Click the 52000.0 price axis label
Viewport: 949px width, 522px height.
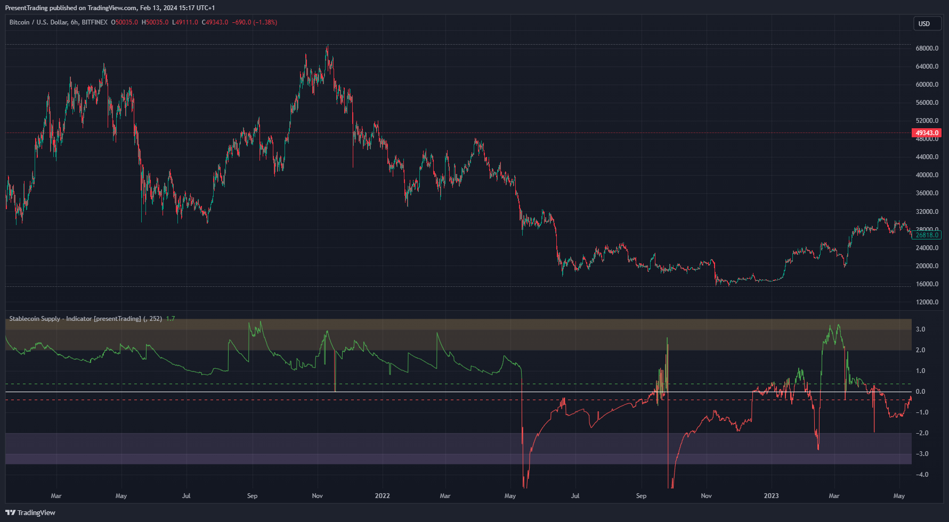point(927,121)
